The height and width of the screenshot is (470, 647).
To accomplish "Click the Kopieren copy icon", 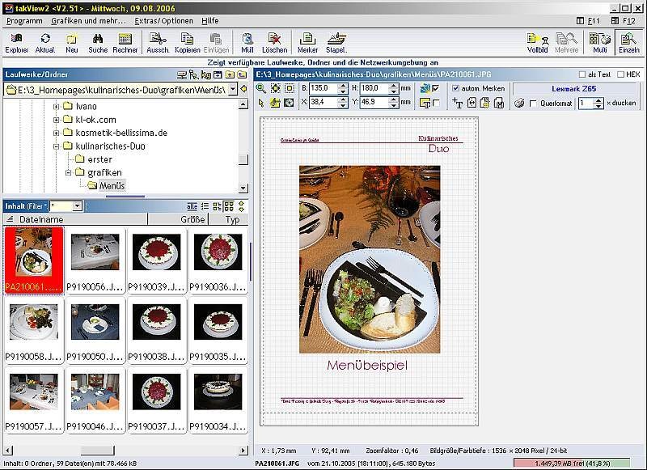I will 187,42.
